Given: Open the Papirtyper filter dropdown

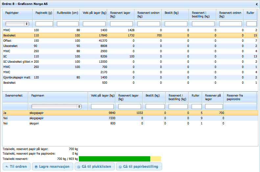Looking at the screenshot, I should tap(17, 24).
